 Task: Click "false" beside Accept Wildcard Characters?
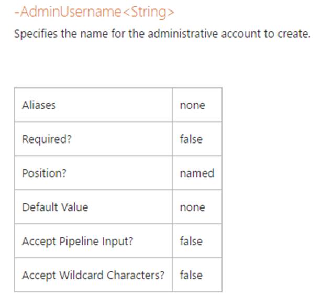pos(191,275)
